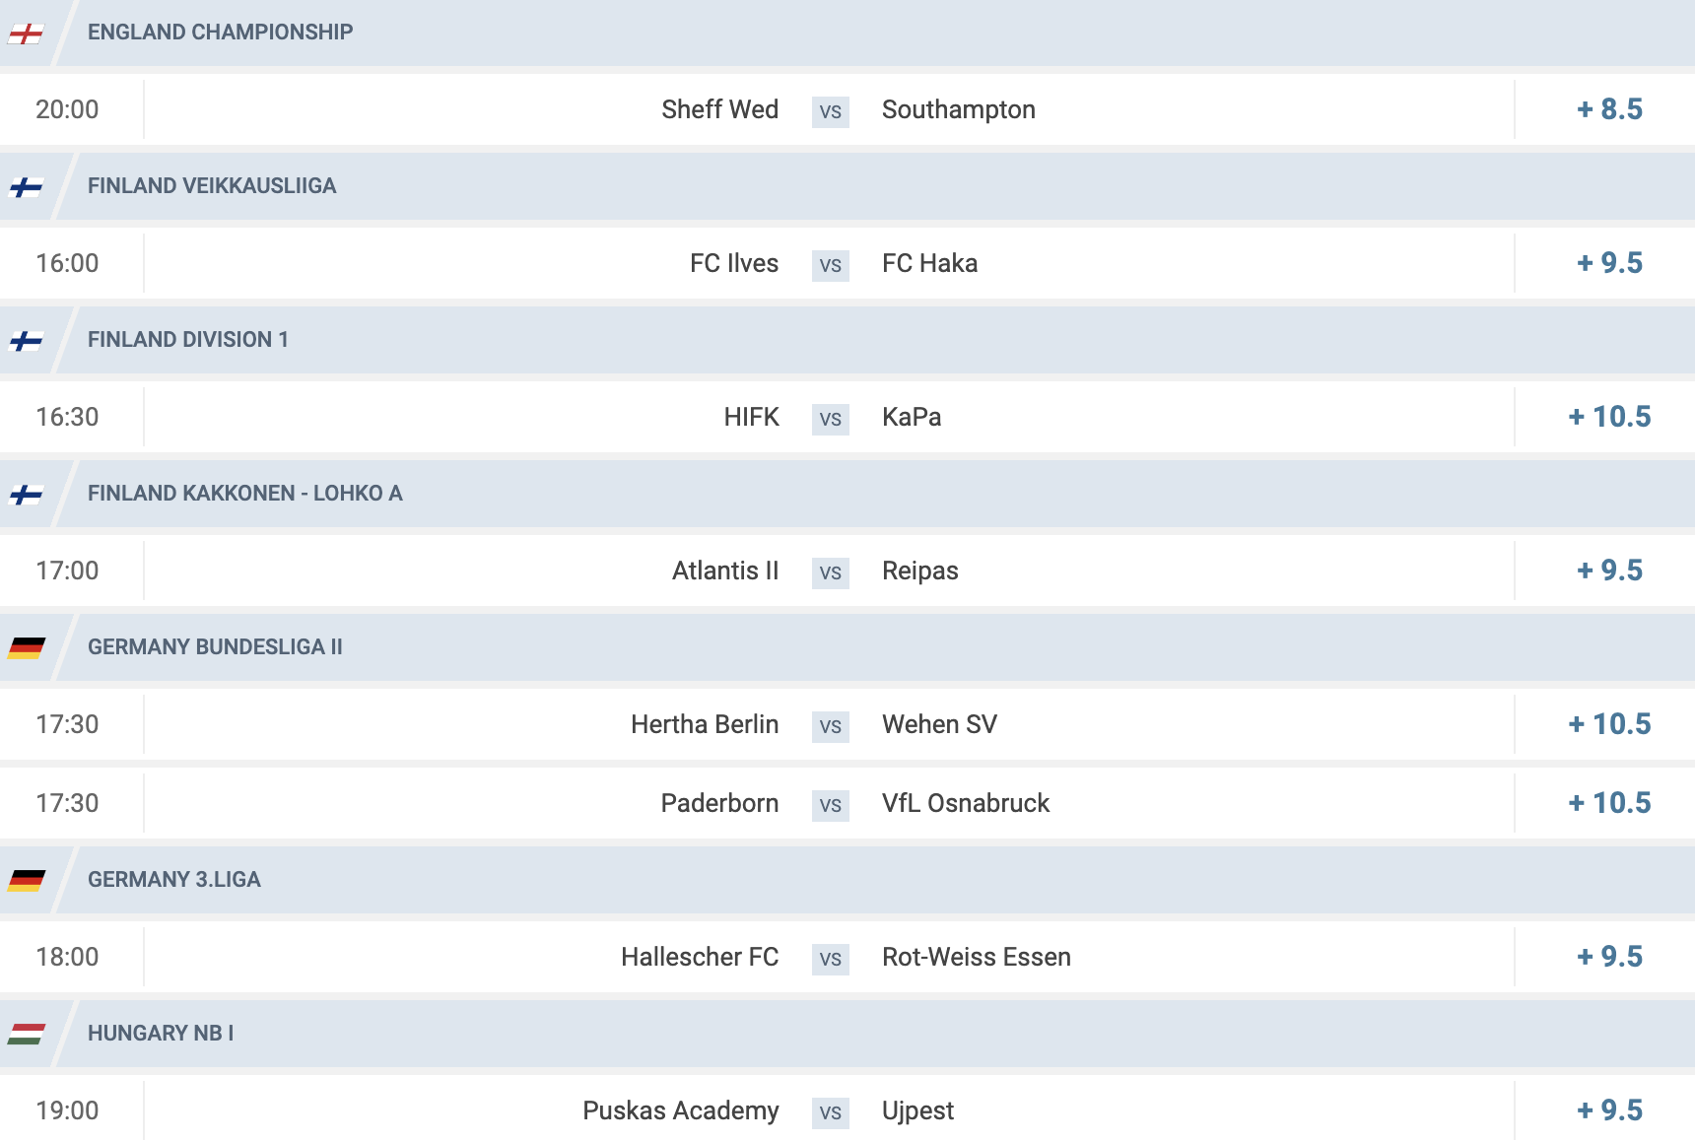Select the FC Ilves team name

pyautogui.click(x=734, y=263)
